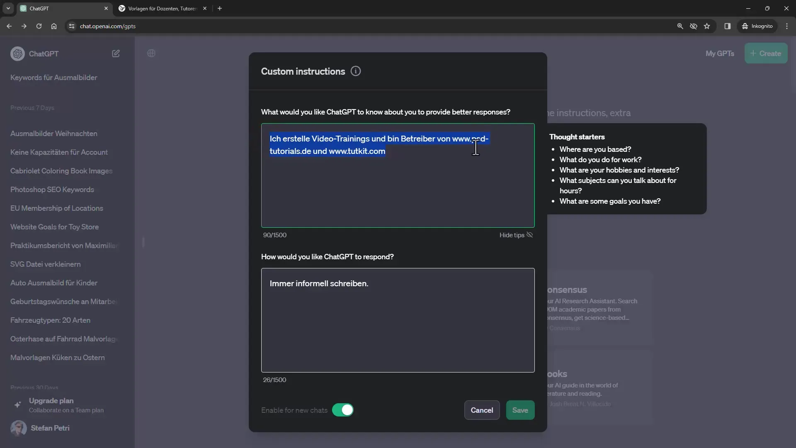Click the Inkognito profile indicator
The height and width of the screenshot is (448, 796).
(757, 26)
